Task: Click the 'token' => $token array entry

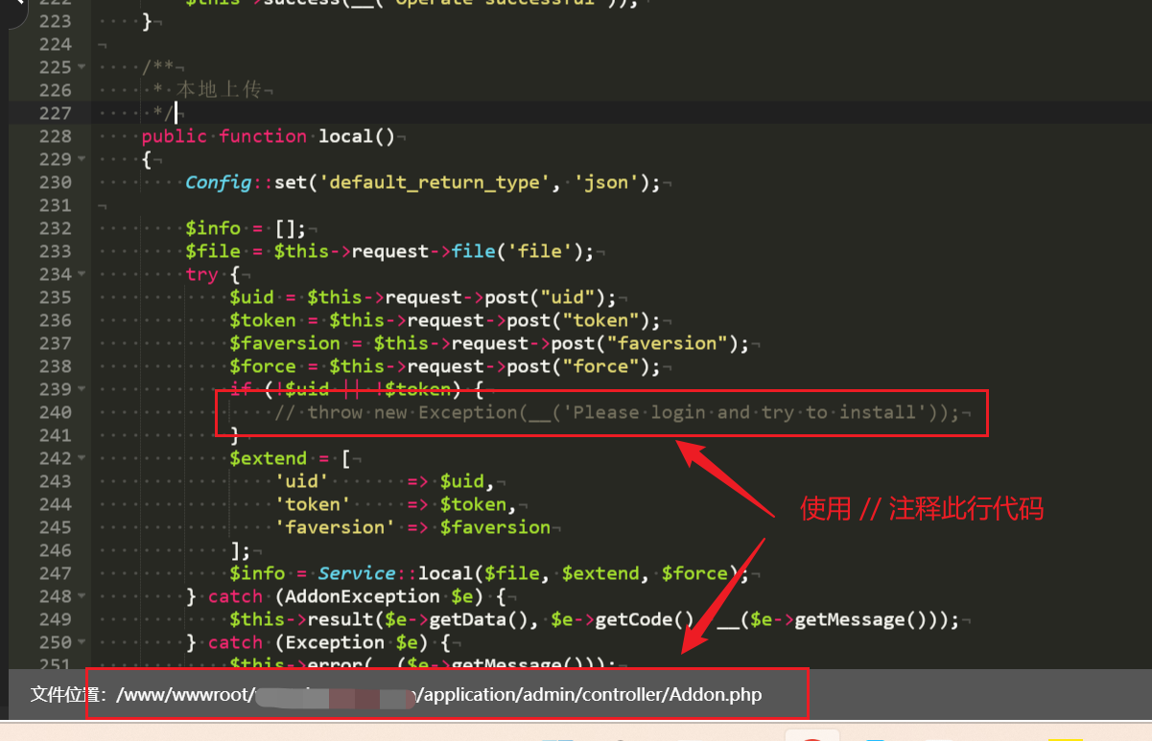Action: click(x=384, y=504)
